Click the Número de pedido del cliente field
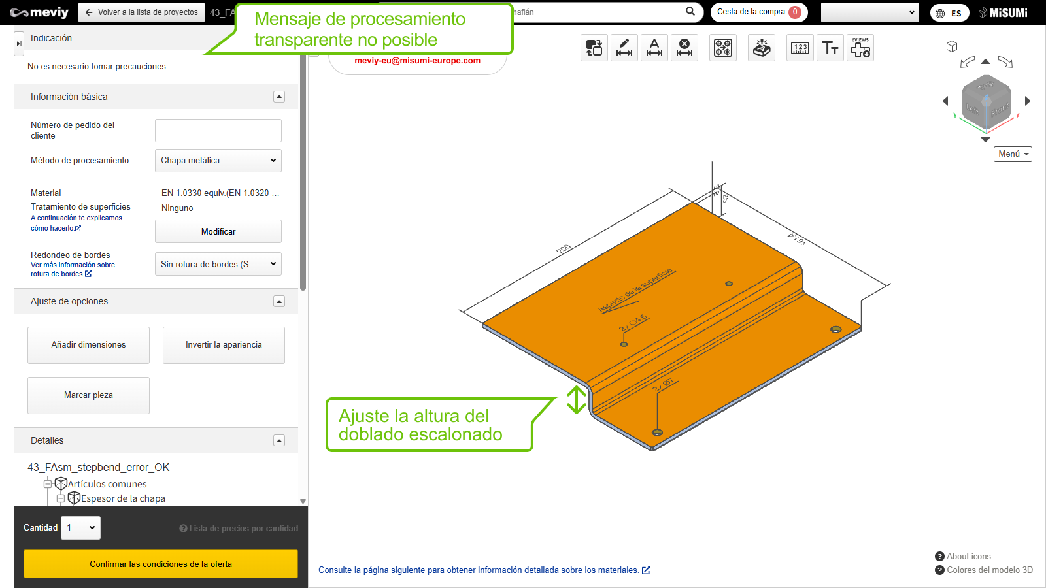Image resolution: width=1046 pixels, height=588 pixels. 218,131
